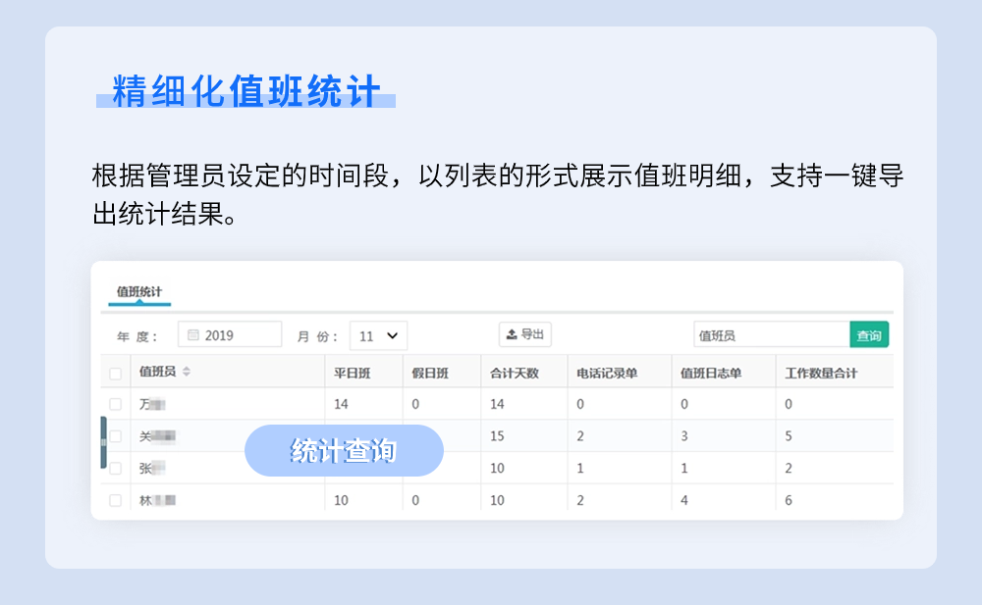
Task: Toggle the select-all checkbox in the header row
Action: tap(116, 373)
